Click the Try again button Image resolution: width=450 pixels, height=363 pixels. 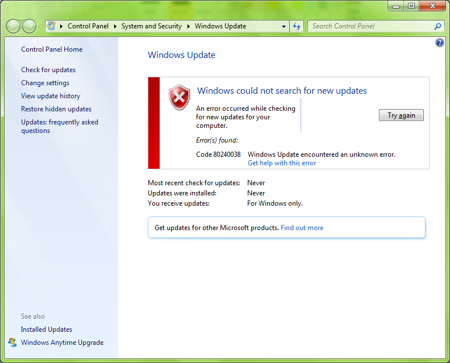[x=401, y=115]
